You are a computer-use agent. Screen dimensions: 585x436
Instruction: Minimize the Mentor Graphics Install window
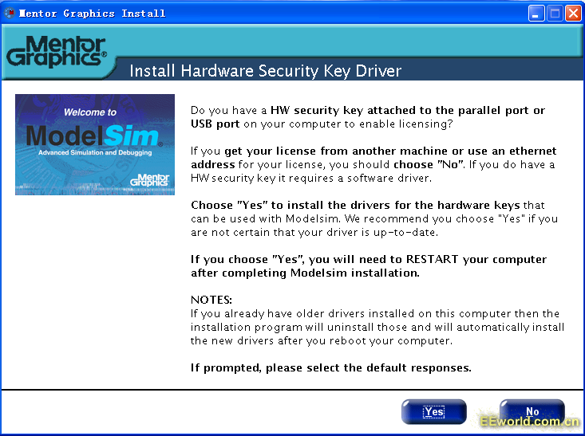(x=536, y=14)
